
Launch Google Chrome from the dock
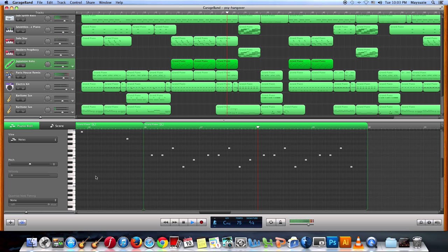pyautogui.click(x=162, y=243)
